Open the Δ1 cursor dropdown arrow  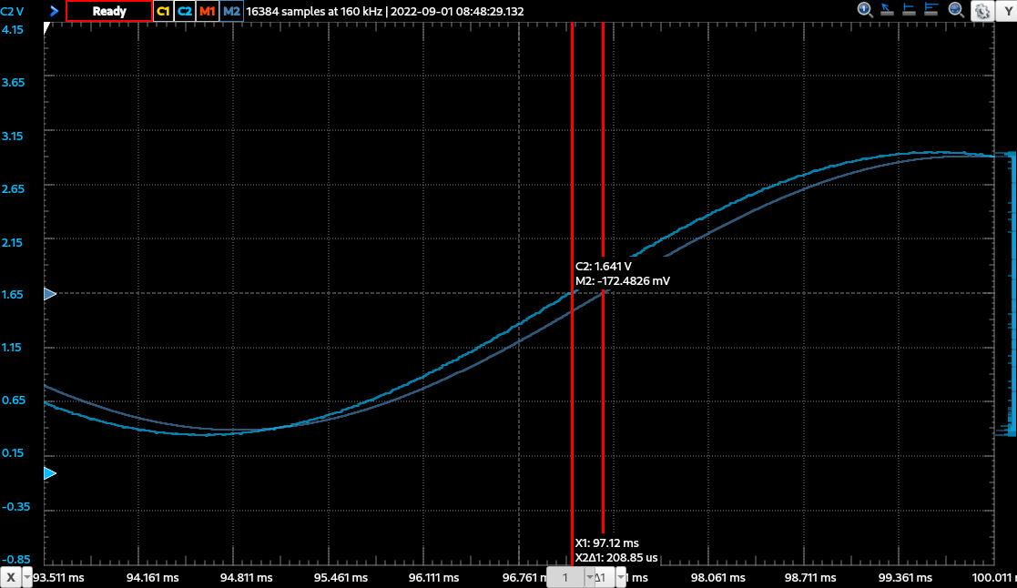tap(621, 577)
